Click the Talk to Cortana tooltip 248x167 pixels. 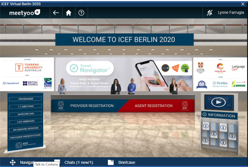coord(46,164)
